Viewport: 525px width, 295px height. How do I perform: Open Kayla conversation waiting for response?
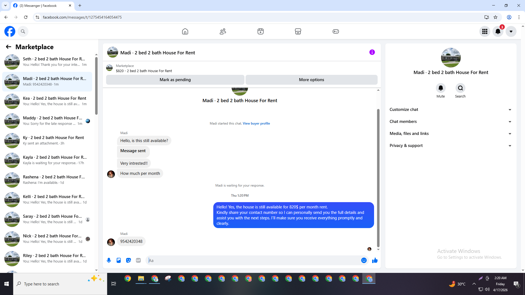point(47,160)
